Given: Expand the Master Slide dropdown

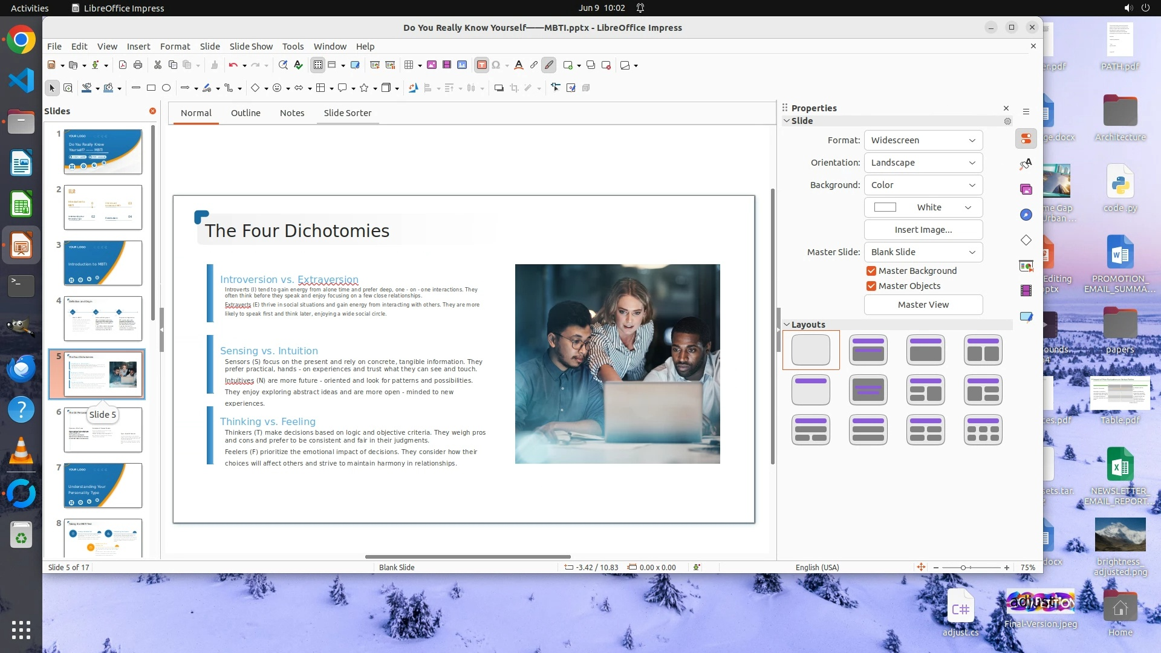Looking at the screenshot, I should (x=923, y=252).
